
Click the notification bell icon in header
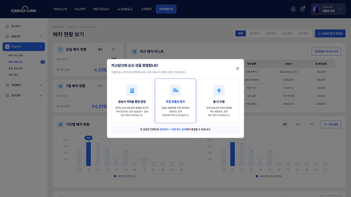[x=293, y=9]
